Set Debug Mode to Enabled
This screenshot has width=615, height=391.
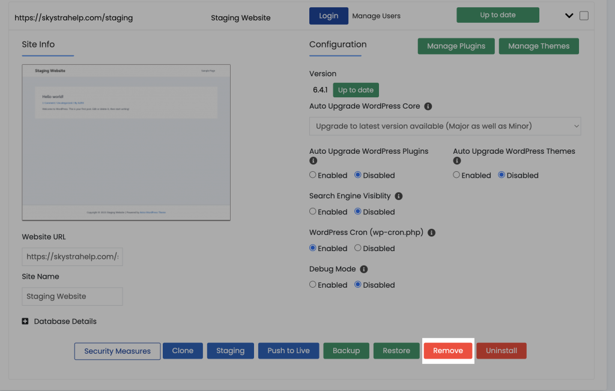313,285
